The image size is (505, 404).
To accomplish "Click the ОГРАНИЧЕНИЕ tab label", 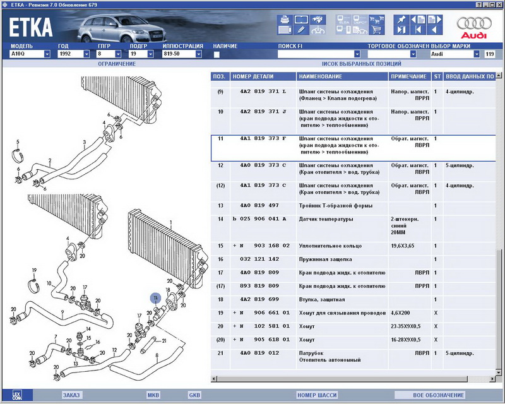I will pos(117,64).
